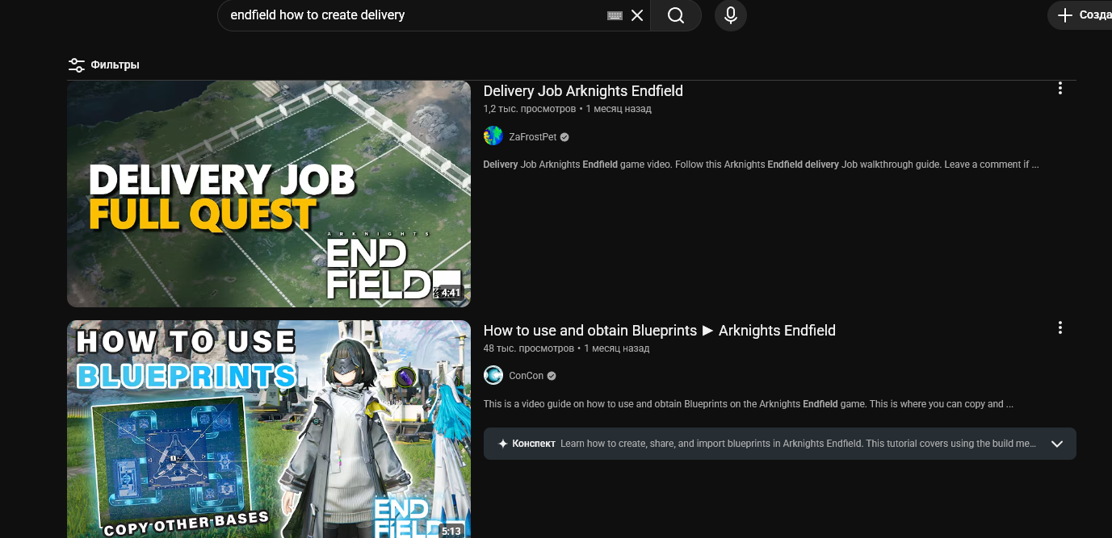Open the ZaFrostPet channel name link
The image size is (1112, 538).
click(533, 137)
